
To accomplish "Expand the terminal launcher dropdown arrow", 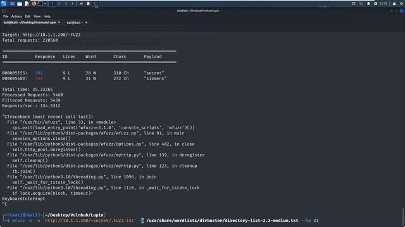I will click(45, 4).
